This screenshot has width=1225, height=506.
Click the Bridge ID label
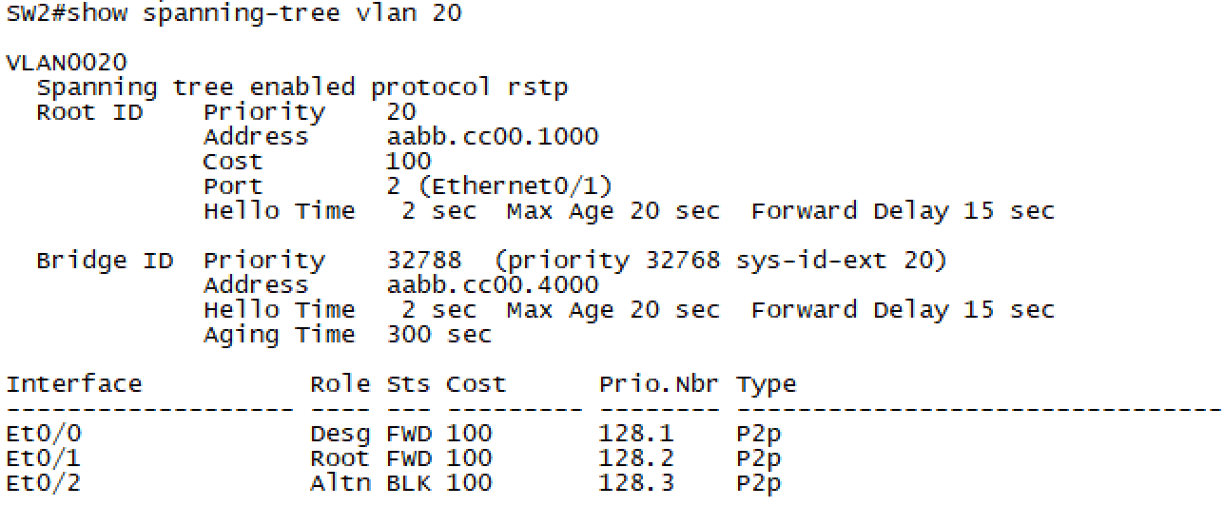(105, 261)
